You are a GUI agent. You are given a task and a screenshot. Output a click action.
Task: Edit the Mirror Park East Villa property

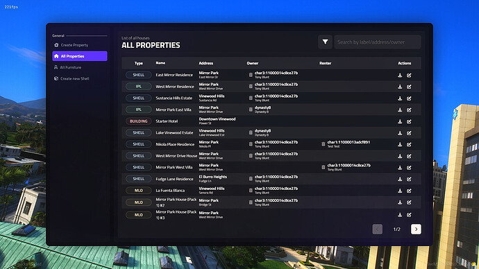point(409,110)
